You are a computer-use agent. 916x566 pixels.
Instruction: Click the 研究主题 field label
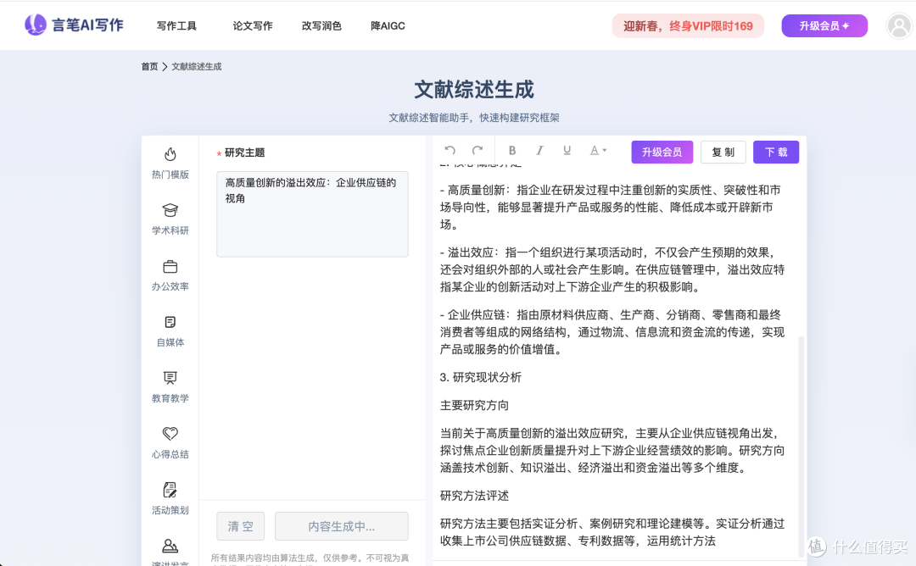tap(244, 153)
